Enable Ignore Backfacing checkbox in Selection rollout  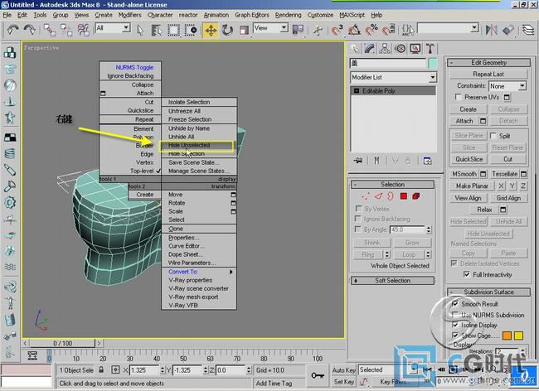[358, 219]
